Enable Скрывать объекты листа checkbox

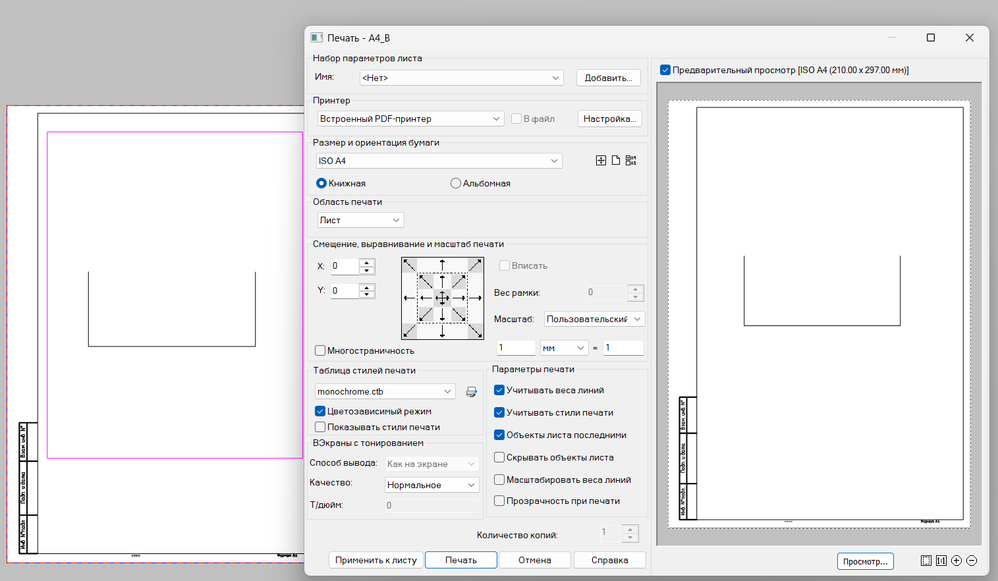[499, 457]
